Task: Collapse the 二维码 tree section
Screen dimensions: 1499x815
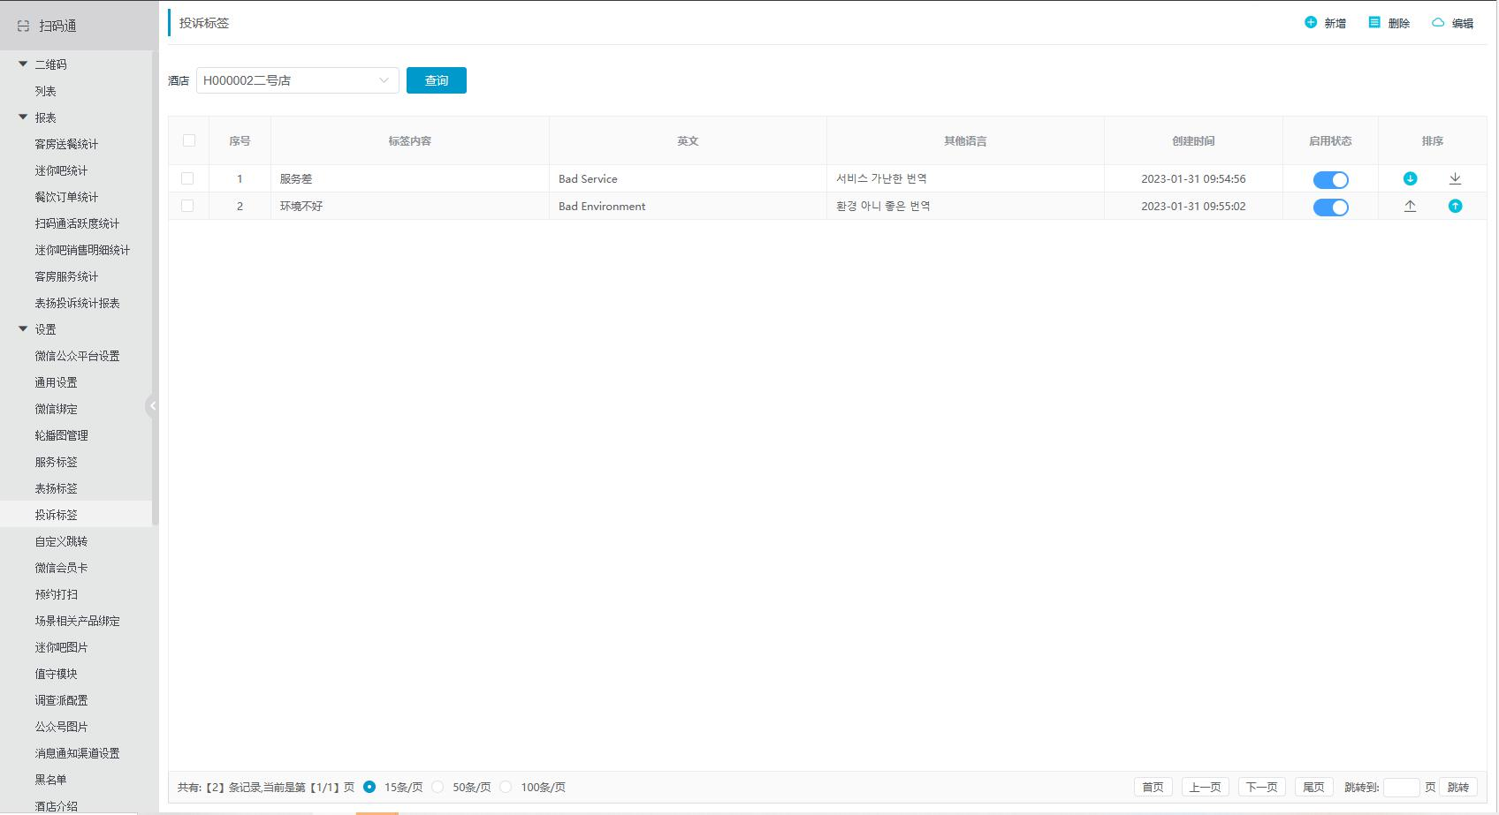Action: click(23, 64)
